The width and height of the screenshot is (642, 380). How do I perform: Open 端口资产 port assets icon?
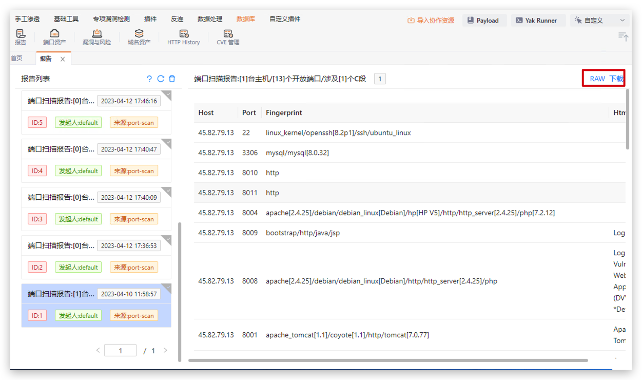point(54,37)
